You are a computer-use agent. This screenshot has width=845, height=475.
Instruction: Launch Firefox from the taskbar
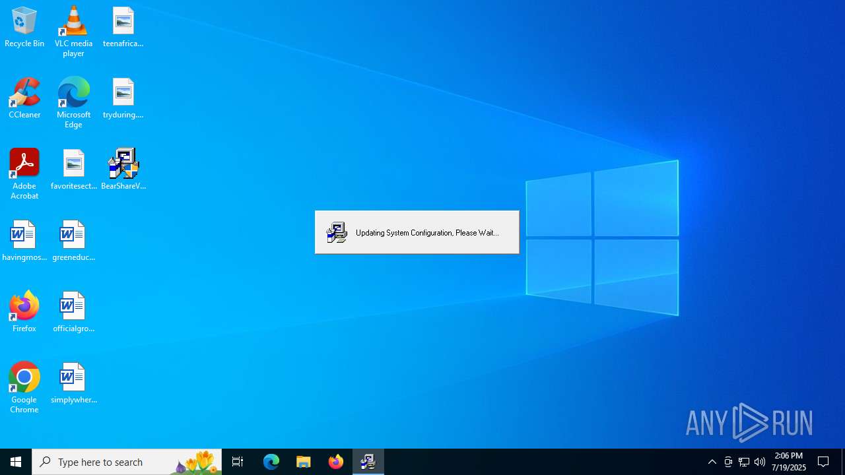[336, 462]
